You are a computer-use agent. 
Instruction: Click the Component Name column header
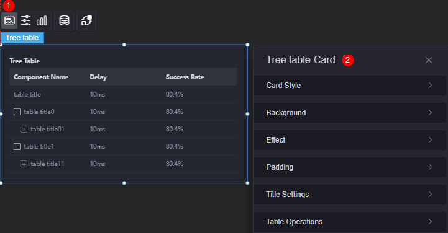(x=41, y=77)
